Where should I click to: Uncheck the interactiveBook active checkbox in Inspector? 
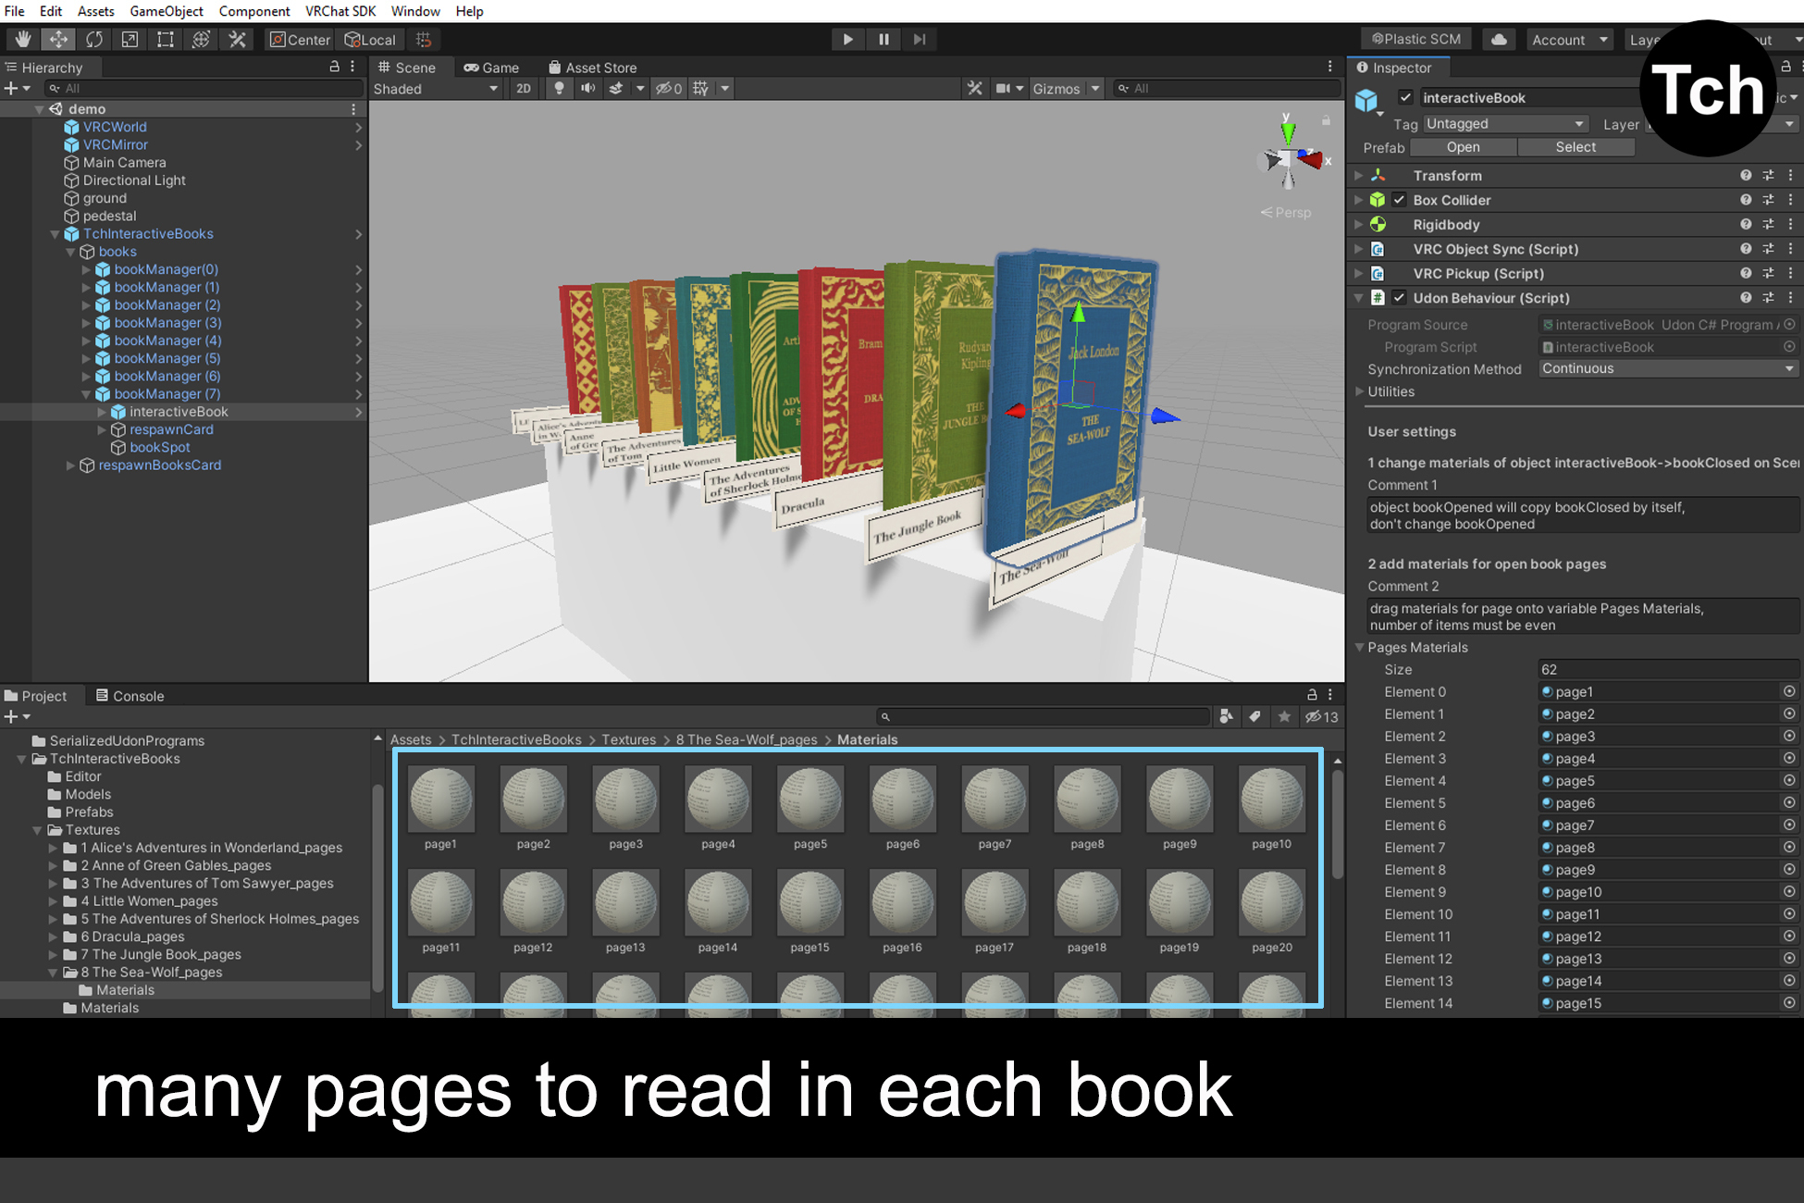1405,97
